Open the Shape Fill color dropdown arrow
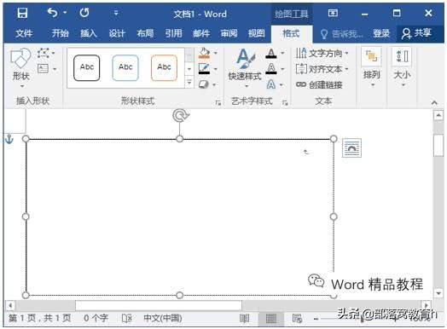The image size is (447, 329). (x=216, y=53)
